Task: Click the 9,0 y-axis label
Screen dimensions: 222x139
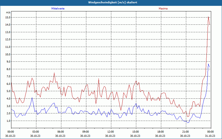Action: tap(9, 62)
